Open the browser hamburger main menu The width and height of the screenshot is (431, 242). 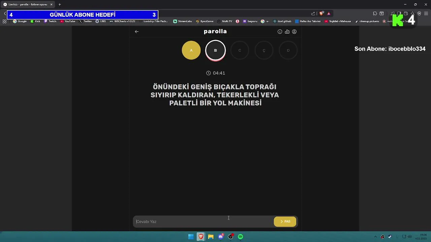[x=426, y=13]
